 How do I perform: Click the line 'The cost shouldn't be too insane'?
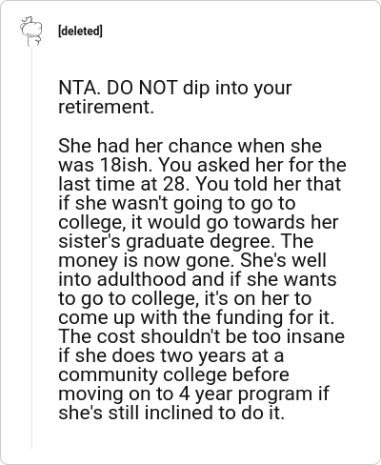(201, 336)
